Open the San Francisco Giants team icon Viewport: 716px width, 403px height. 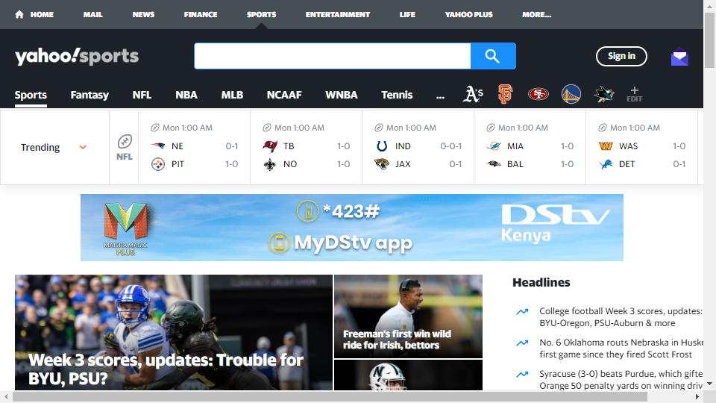(505, 94)
